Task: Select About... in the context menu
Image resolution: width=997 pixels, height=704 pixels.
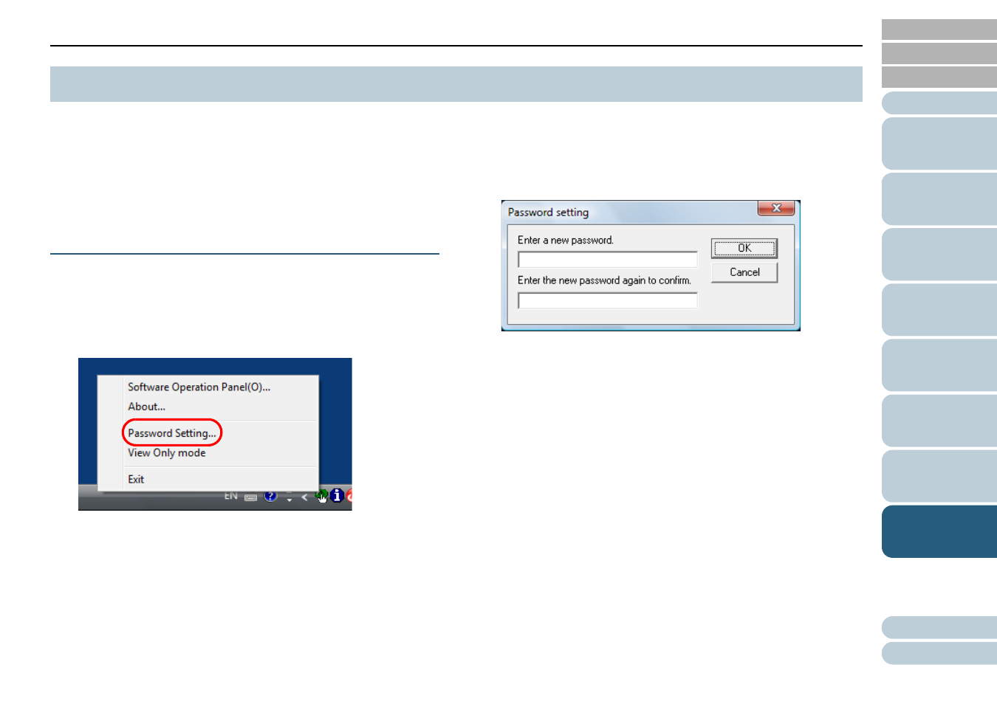Action: point(146,407)
